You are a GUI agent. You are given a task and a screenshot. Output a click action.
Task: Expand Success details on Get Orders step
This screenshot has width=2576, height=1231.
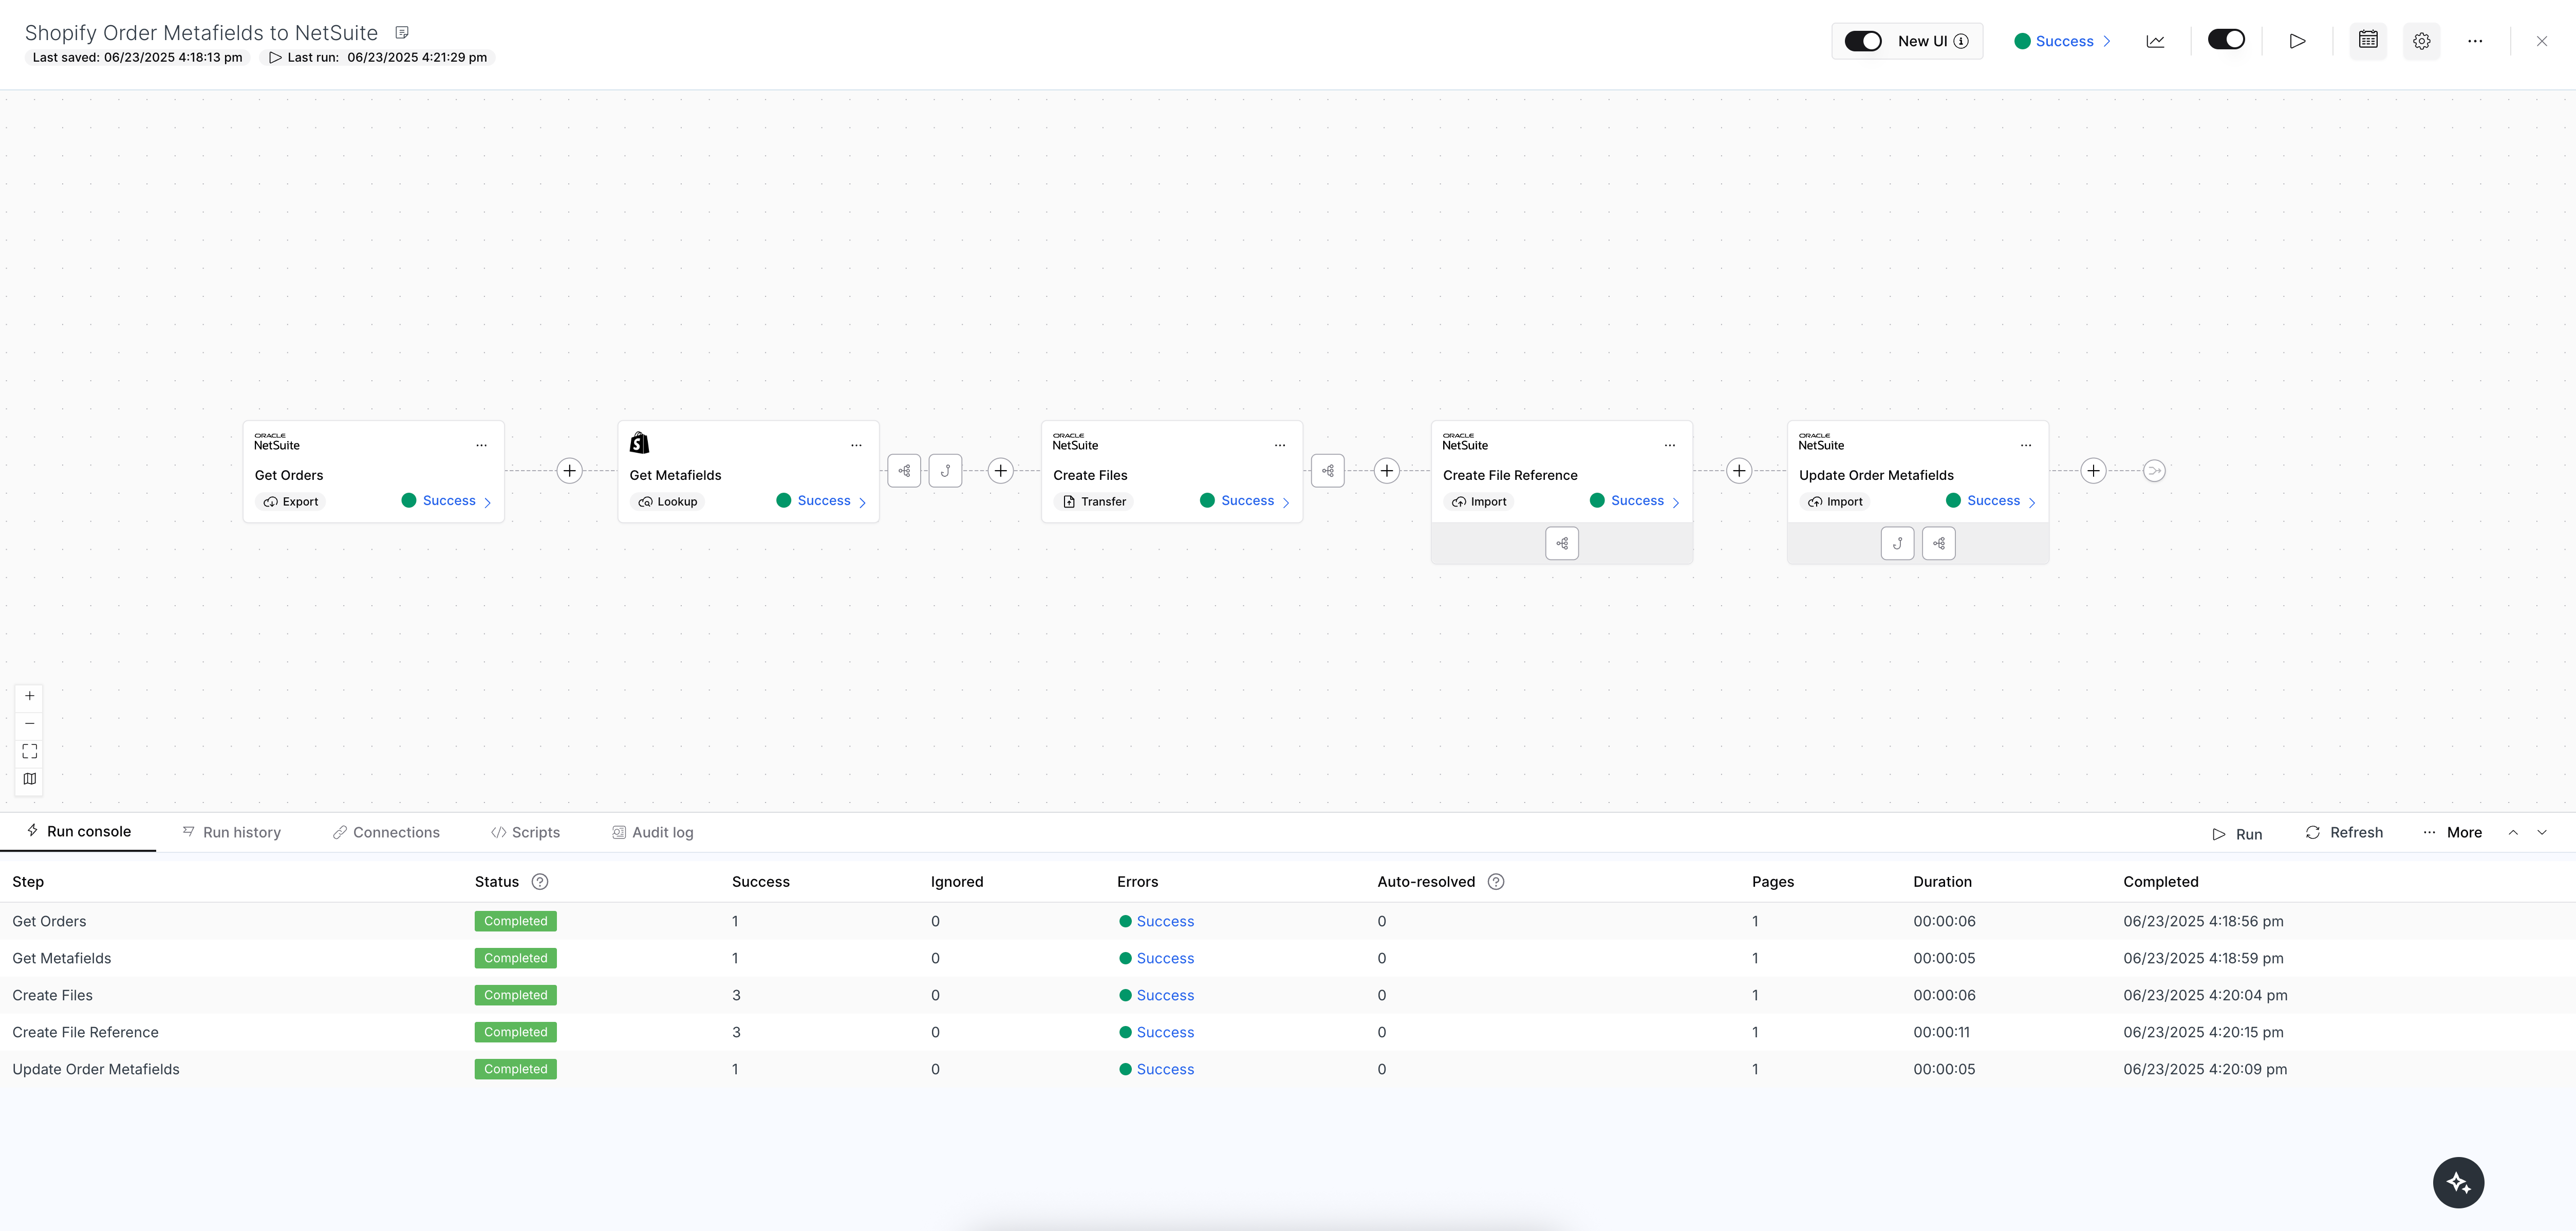447,501
